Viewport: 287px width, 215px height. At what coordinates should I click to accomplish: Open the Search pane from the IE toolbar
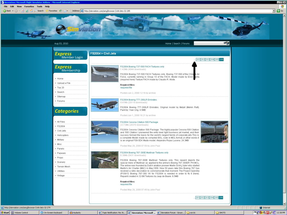click(39, 11)
